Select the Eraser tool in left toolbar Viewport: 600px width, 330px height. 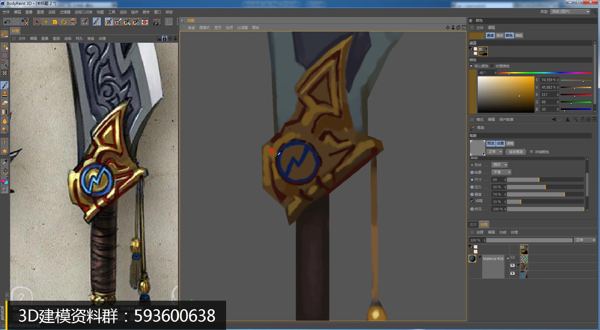click(x=5, y=103)
